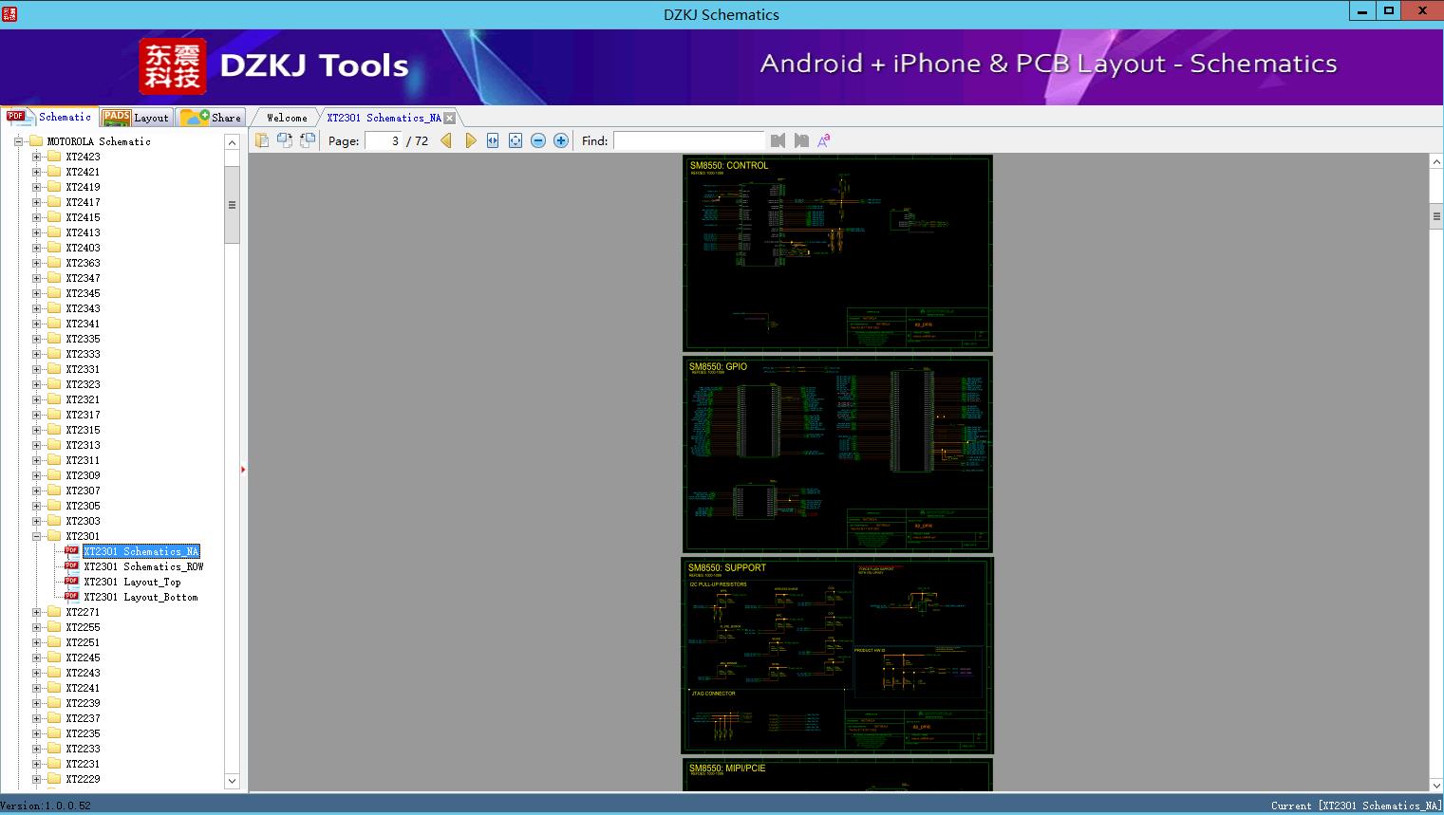This screenshot has width=1444, height=815.
Task: Collapse the XT2301 folder
Action: coord(37,536)
